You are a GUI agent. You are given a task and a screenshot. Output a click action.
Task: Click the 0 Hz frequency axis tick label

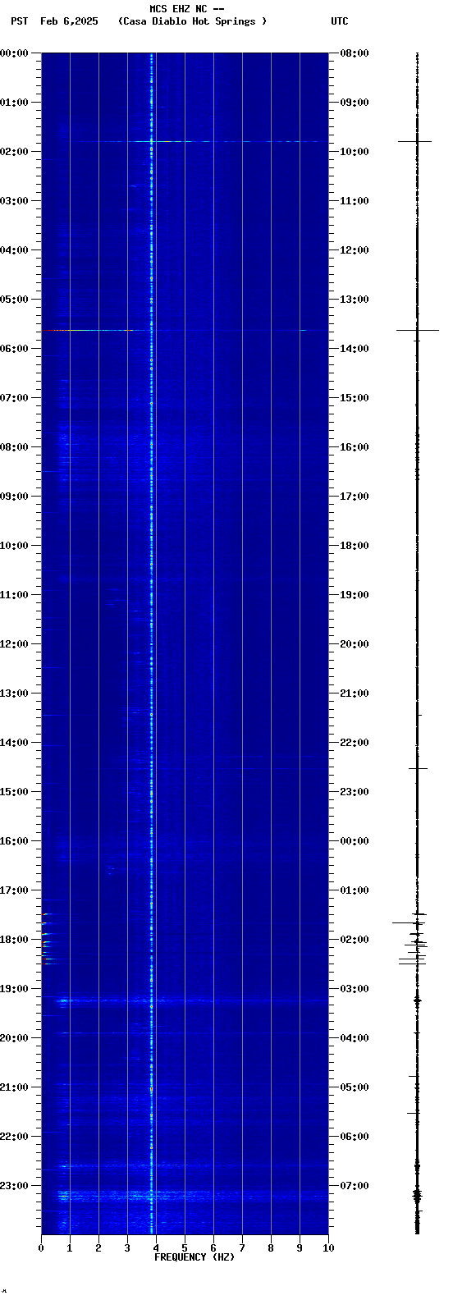[x=41, y=1248]
